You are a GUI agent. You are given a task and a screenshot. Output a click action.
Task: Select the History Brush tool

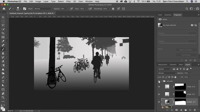[3, 57]
